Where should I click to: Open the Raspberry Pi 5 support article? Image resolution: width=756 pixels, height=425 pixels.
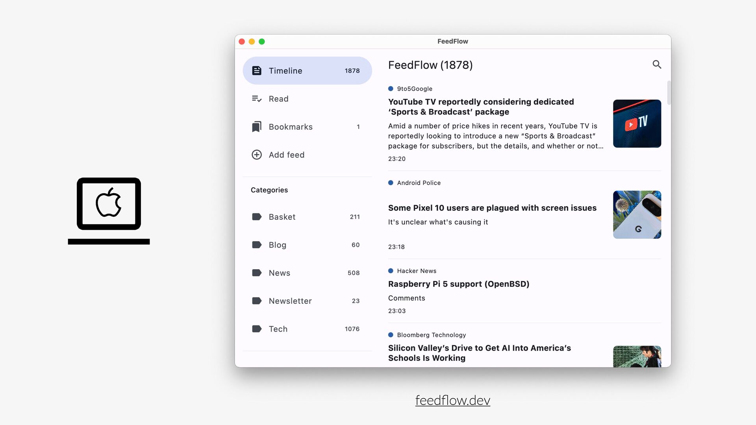point(458,284)
